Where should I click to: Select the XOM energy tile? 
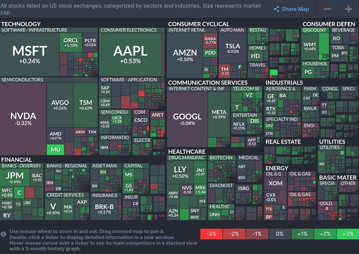(276, 183)
